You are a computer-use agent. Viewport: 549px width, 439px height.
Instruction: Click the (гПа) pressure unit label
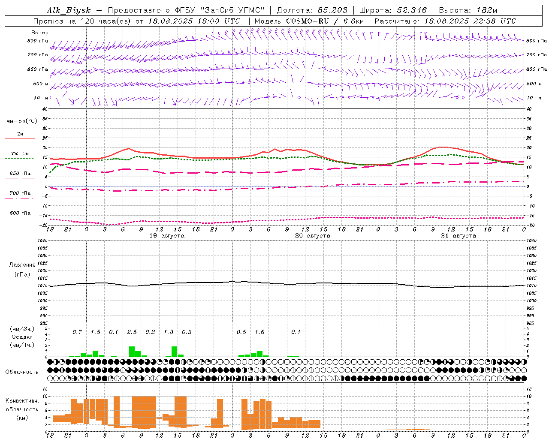point(22,275)
